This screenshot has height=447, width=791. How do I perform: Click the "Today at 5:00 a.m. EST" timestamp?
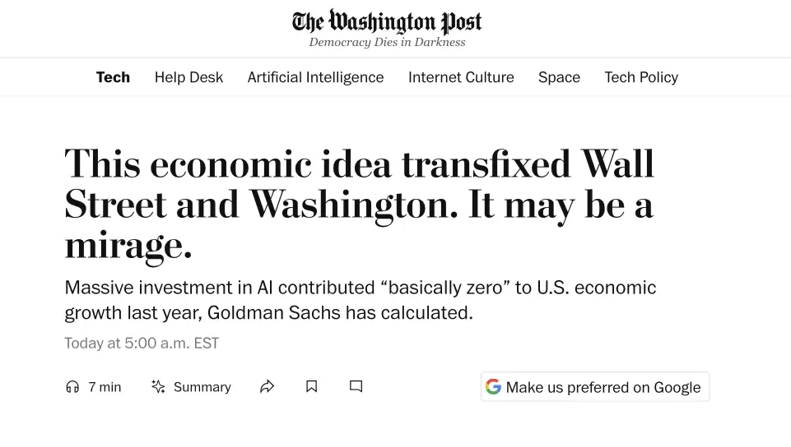click(142, 343)
